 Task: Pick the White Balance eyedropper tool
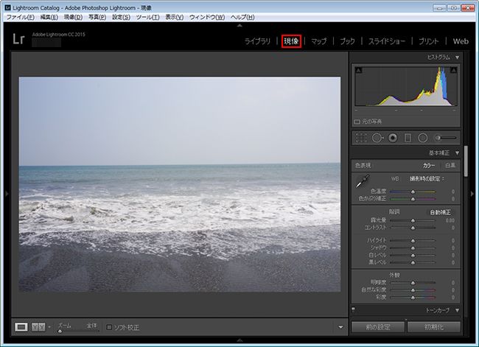pos(363,181)
